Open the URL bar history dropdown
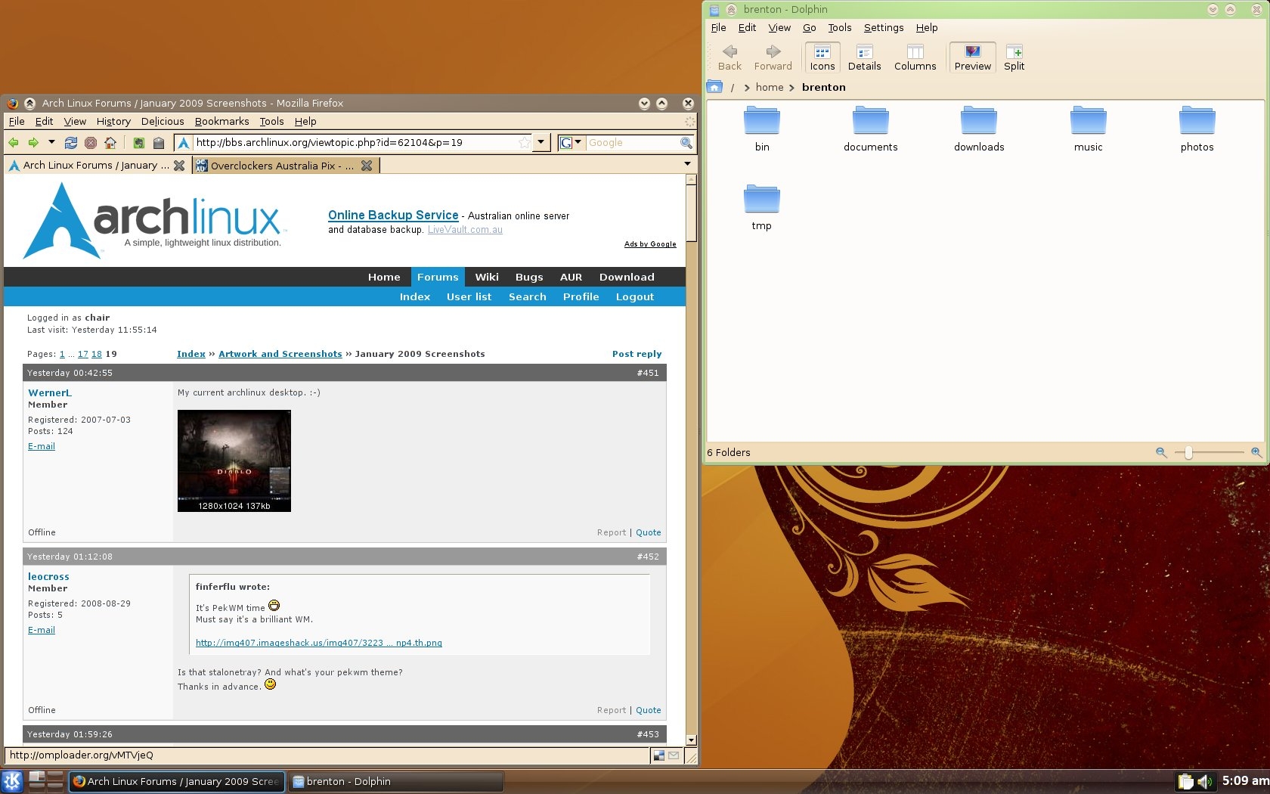This screenshot has height=794, width=1270. point(541,142)
